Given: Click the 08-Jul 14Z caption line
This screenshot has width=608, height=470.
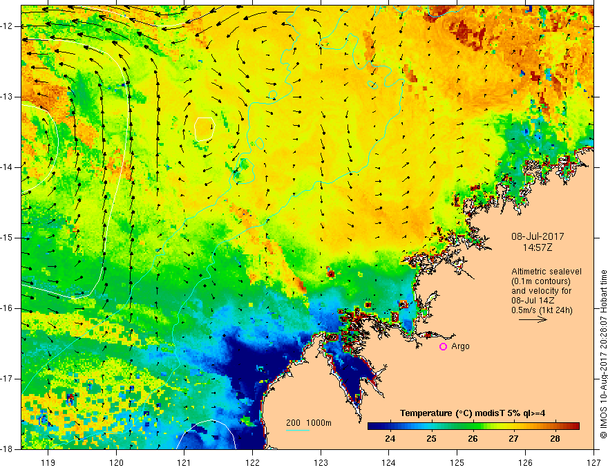Looking at the screenshot, I should [x=533, y=300].
